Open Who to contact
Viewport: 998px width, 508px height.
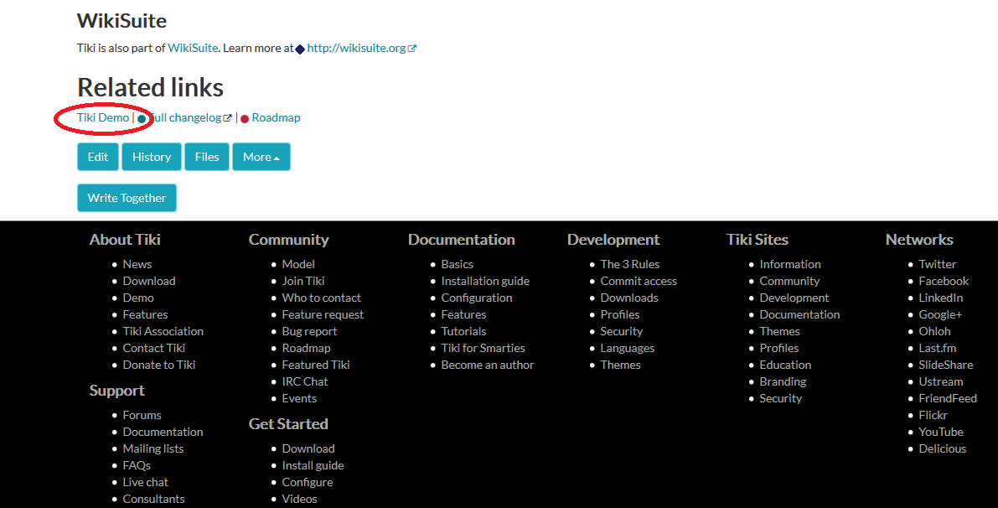[x=322, y=298]
